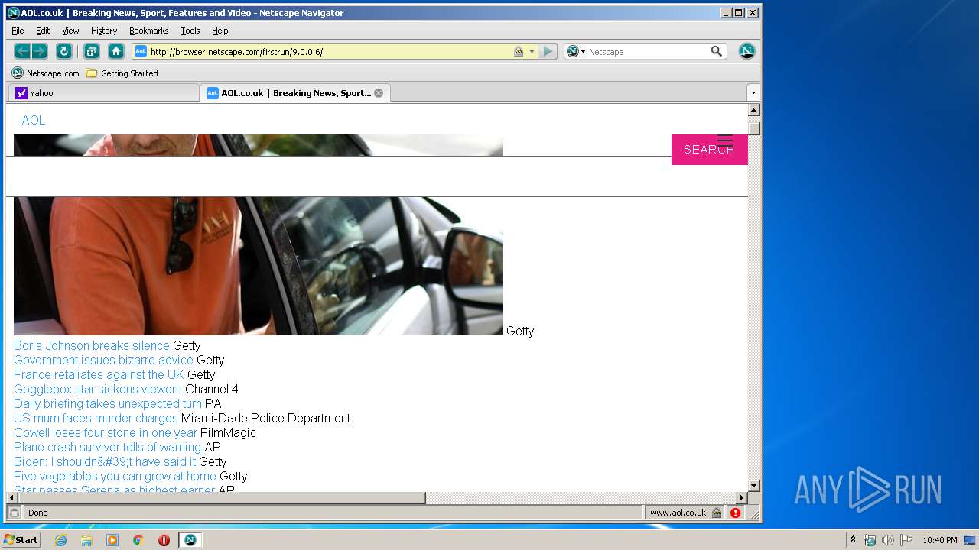This screenshot has height=550, width=979.
Task: Open the History menu
Action: click(x=104, y=31)
